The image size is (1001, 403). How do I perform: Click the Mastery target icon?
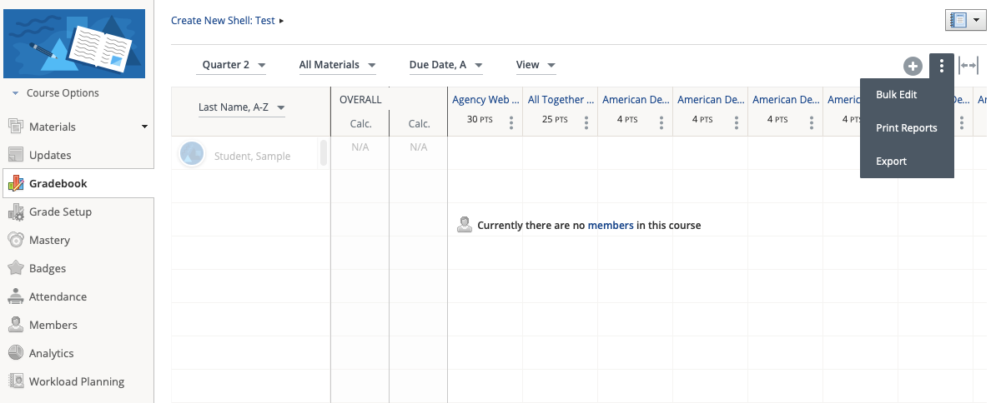point(15,240)
